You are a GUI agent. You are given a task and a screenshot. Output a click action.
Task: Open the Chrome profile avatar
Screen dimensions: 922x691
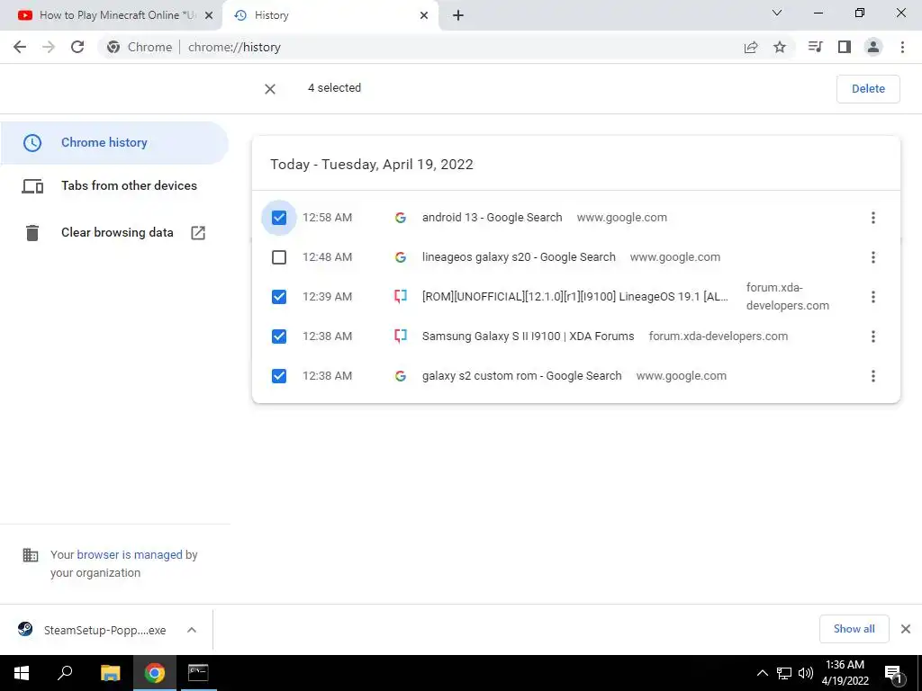(873, 47)
